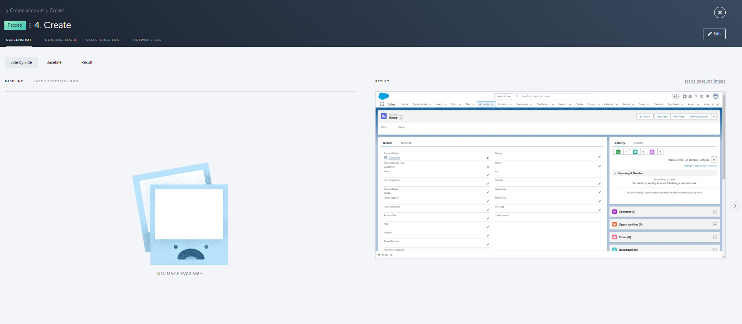Choose the Side by Side view
The image size is (742, 324).
pyautogui.click(x=21, y=62)
